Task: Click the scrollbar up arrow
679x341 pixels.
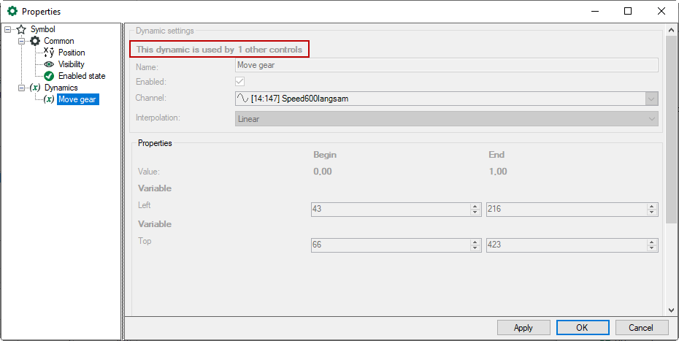Action: [x=671, y=30]
